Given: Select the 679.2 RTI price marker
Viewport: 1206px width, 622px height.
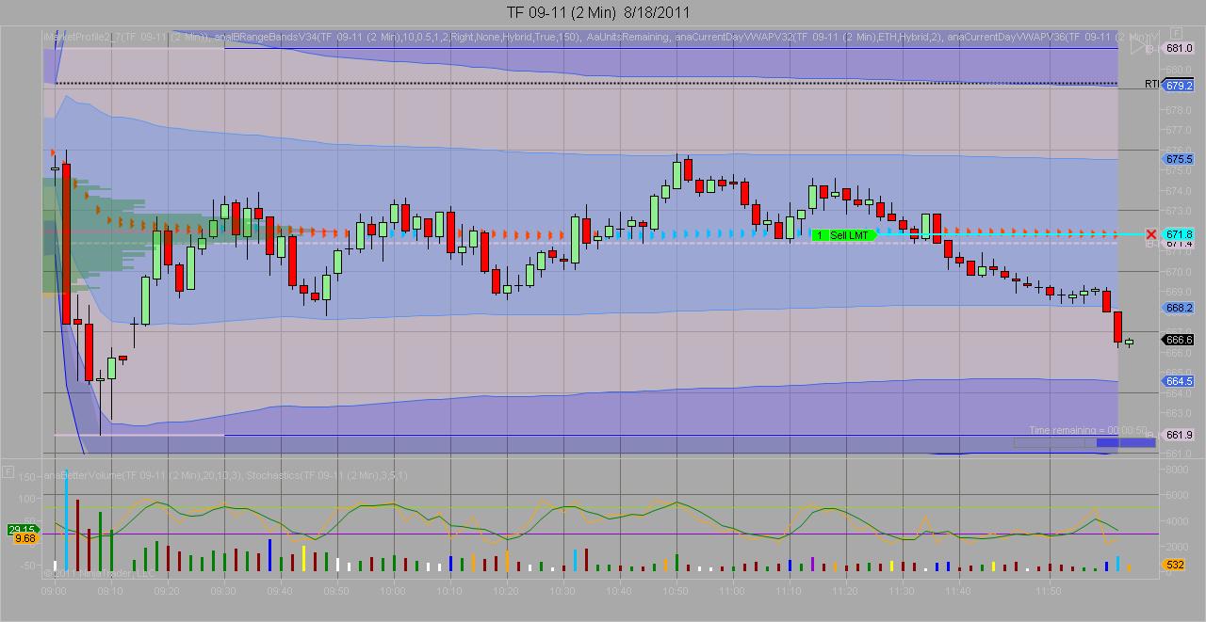Looking at the screenshot, I should 1180,85.
